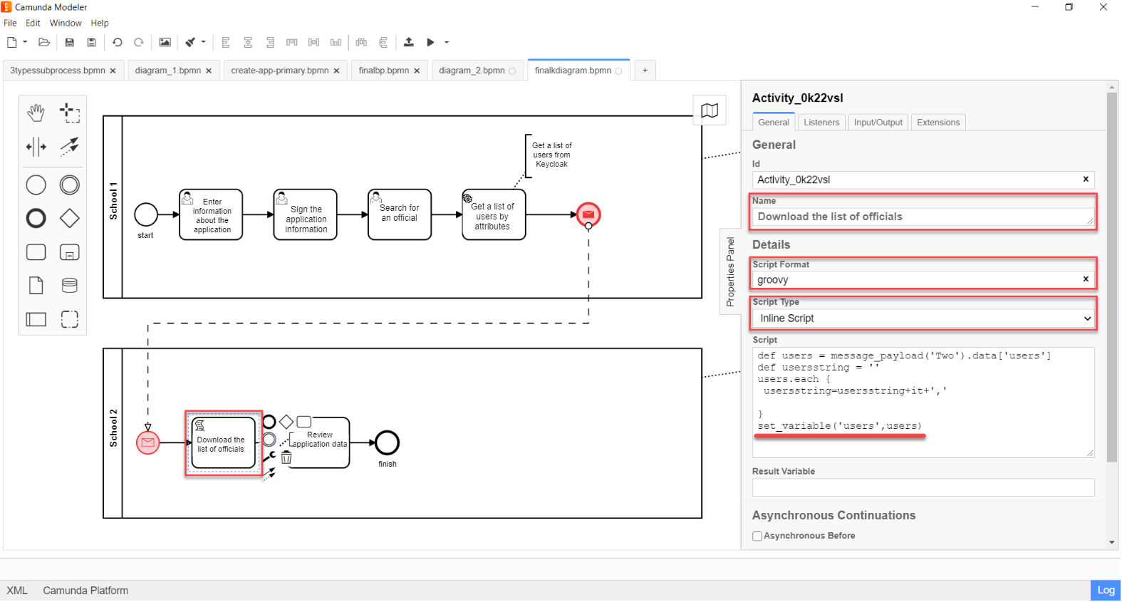Image resolution: width=1122 pixels, height=602 pixels.
Task: Redo the last action
Action: pyautogui.click(x=139, y=42)
